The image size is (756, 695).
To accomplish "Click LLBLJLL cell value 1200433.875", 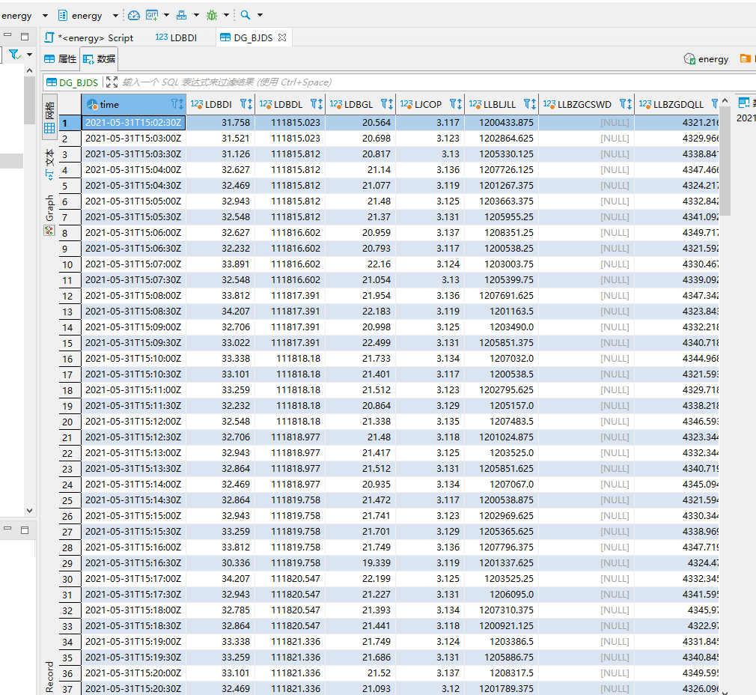I will 502,123.
